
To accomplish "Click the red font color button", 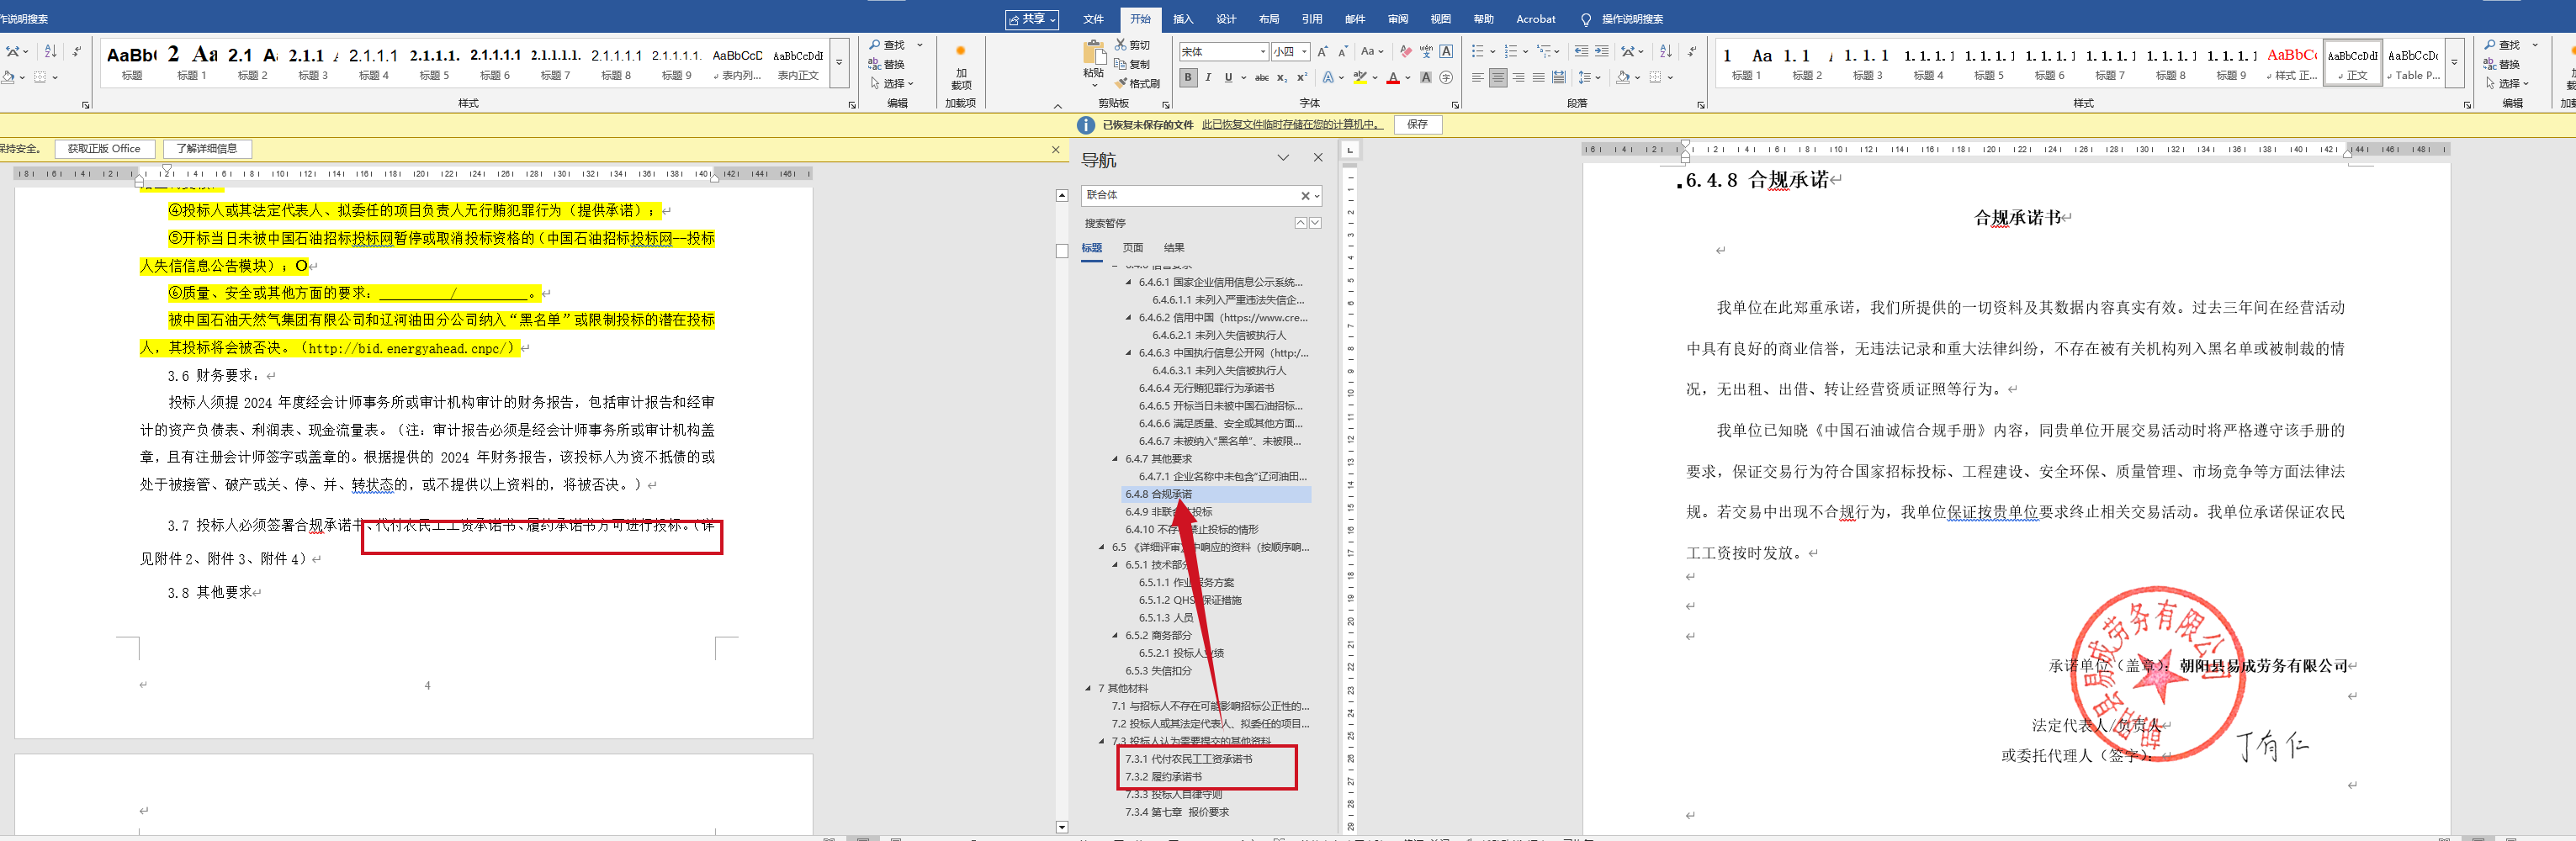I will click(x=1392, y=77).
